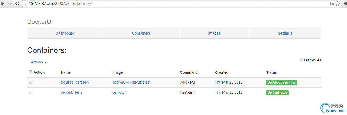The image size is (347, 115).
Task: Toggle the select-all Action header checkbox
Action: tap(31, 72)
